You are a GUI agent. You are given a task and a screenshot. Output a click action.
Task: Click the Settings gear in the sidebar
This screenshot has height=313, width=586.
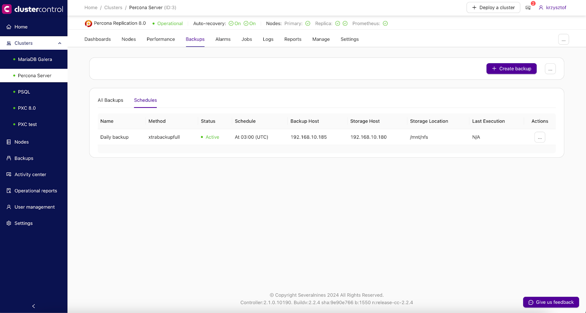tap(9, 223)
